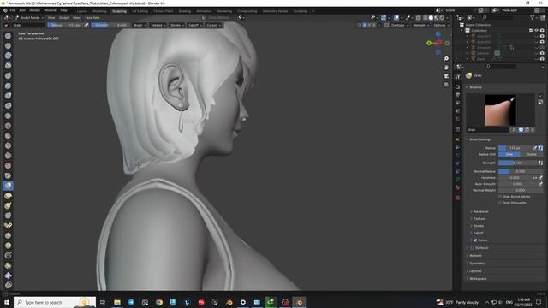The width and height of the screenshot is (548, 308).
Task: Click the fake user shield icon for Grab brush
Action: pyautogui.click(x=521, y=129)
